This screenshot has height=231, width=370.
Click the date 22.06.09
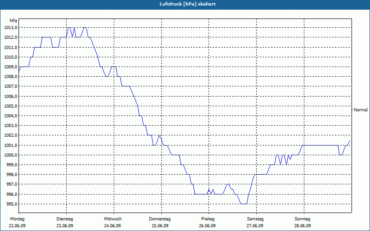click(17, 226)
